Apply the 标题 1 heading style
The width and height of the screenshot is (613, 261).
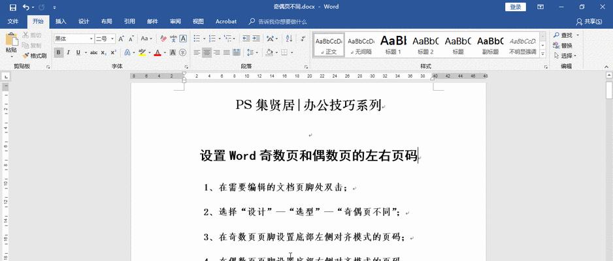(x=393, y=45)
